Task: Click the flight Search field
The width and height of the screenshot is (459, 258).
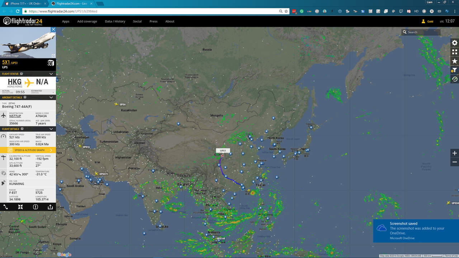Action: point(421,32)
